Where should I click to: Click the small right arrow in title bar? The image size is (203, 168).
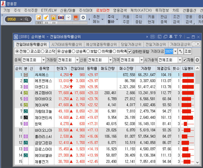tap(147, 37)
